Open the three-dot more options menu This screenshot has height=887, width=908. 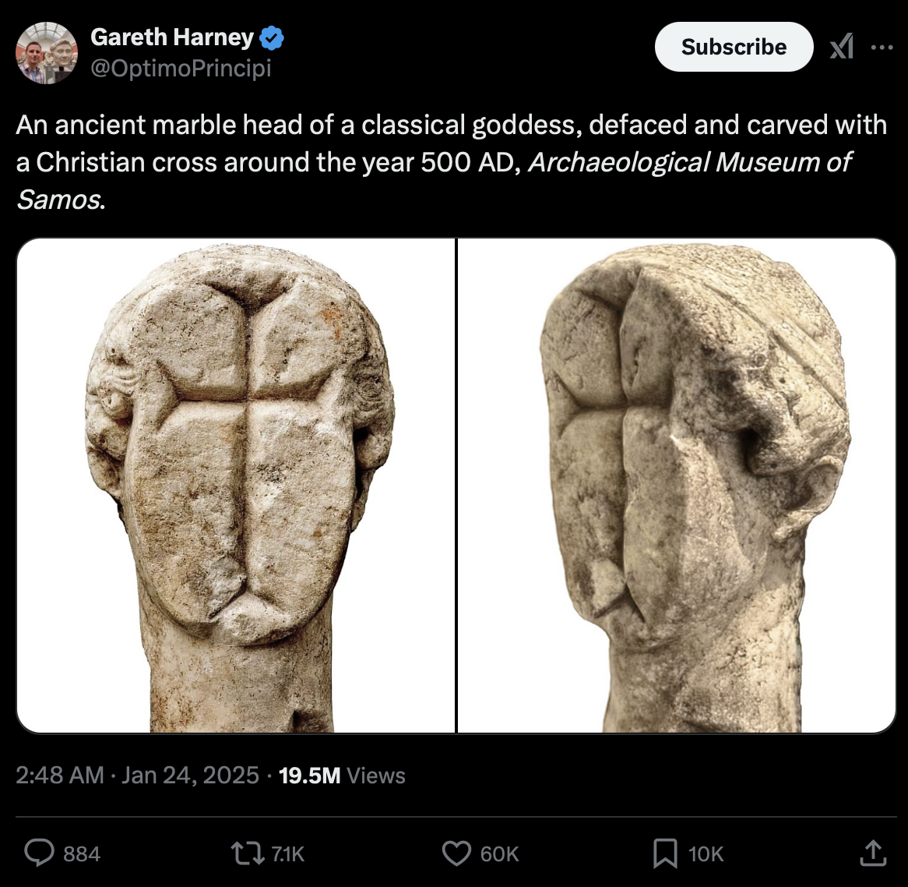click(x=882, y=48)
